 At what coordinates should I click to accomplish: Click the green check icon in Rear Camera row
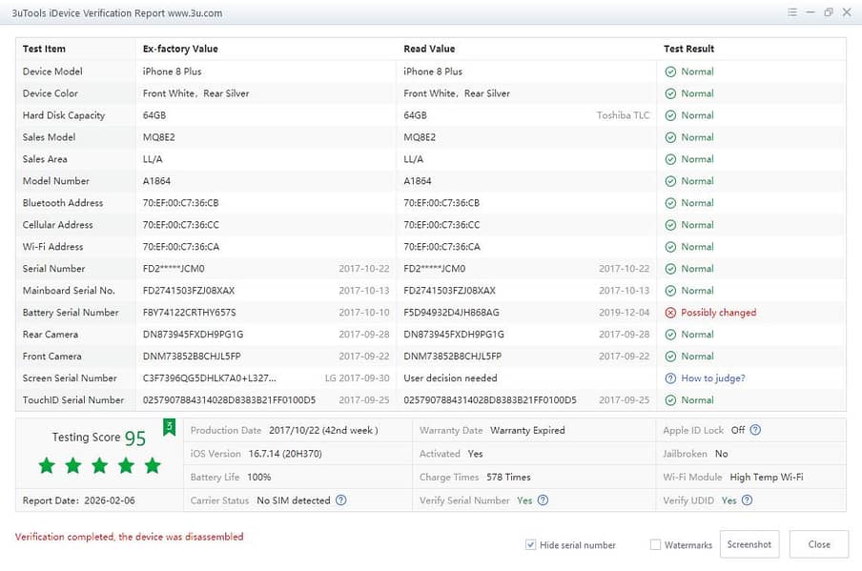point(670,335)
